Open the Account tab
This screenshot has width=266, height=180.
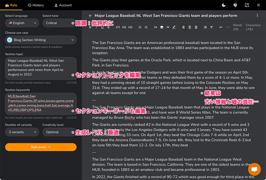click(63, 5)
